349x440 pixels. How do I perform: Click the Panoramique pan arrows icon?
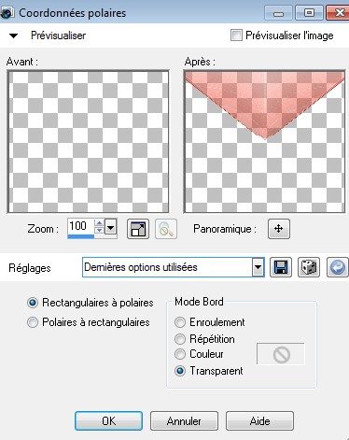pos(279,229)
